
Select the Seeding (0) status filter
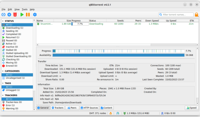[x=17, y=31]
